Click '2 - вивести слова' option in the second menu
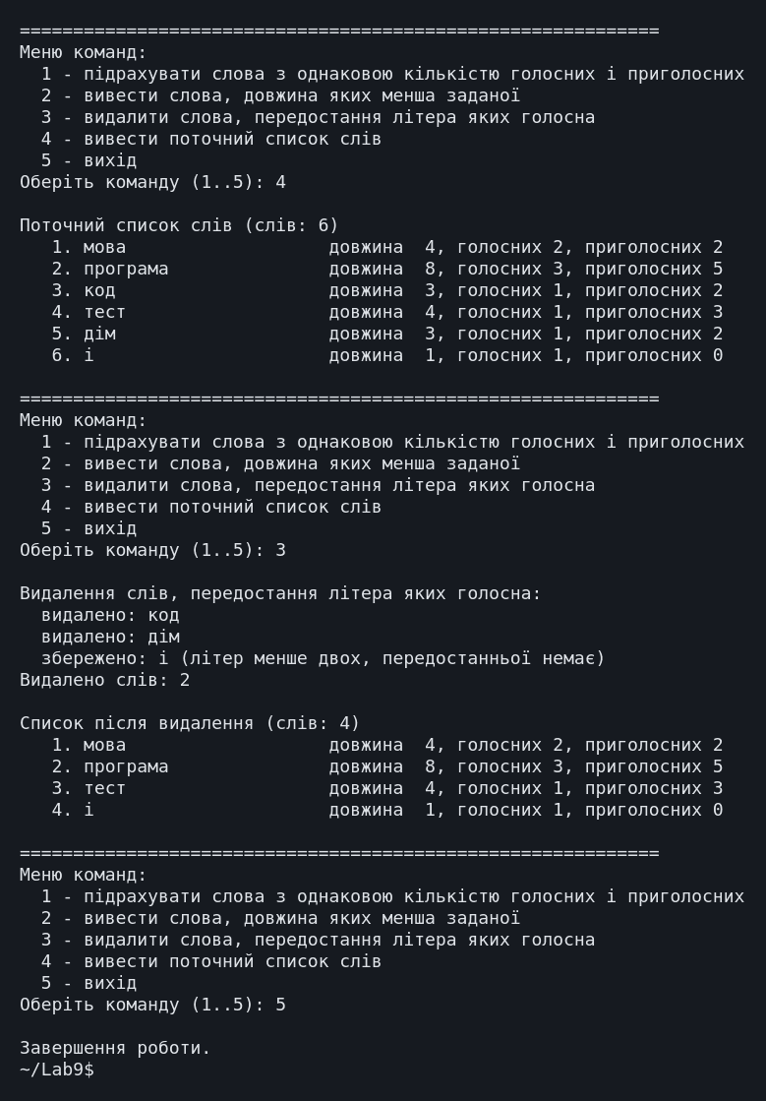The height and width of the screenshot is (1101, 766). (280, 463)
